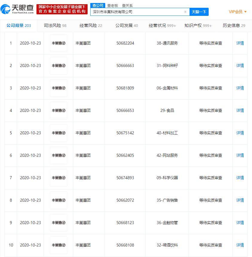Select registration number 50682204
This screenshot has height=257, width=252.
click(x=125, y=43)
